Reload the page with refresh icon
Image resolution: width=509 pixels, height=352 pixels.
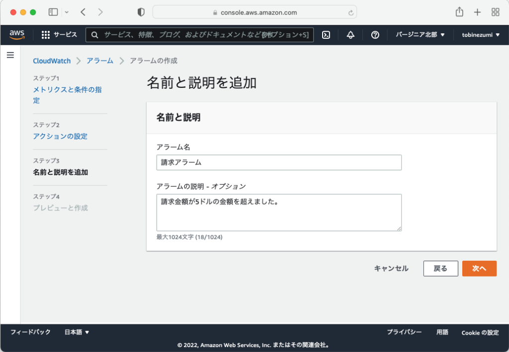click(x=350, y=12)
